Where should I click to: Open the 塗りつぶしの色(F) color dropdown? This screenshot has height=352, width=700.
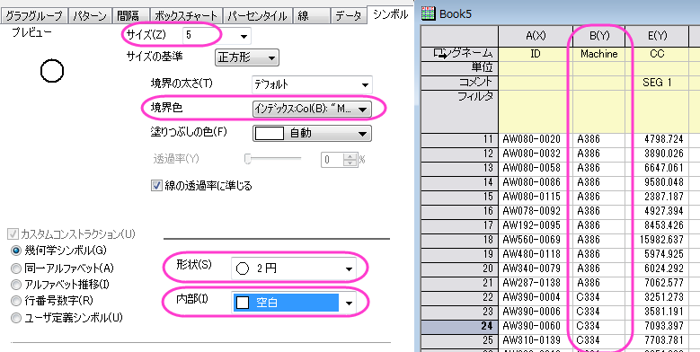pos(312,133)
